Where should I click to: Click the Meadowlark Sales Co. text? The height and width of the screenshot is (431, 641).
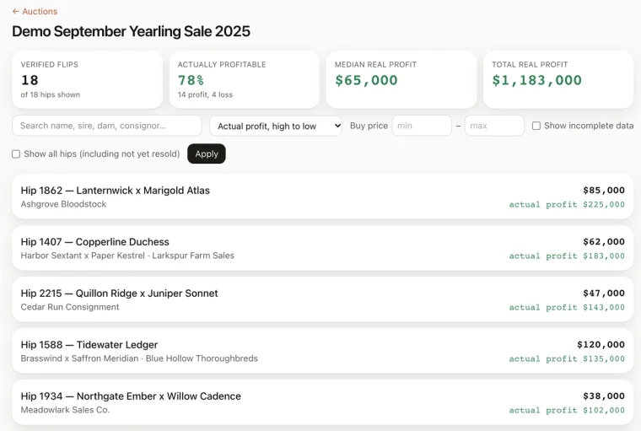click(x=65, y=410)
